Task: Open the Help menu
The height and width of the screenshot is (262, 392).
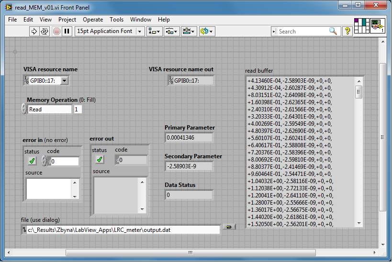Action: [164, 20]
